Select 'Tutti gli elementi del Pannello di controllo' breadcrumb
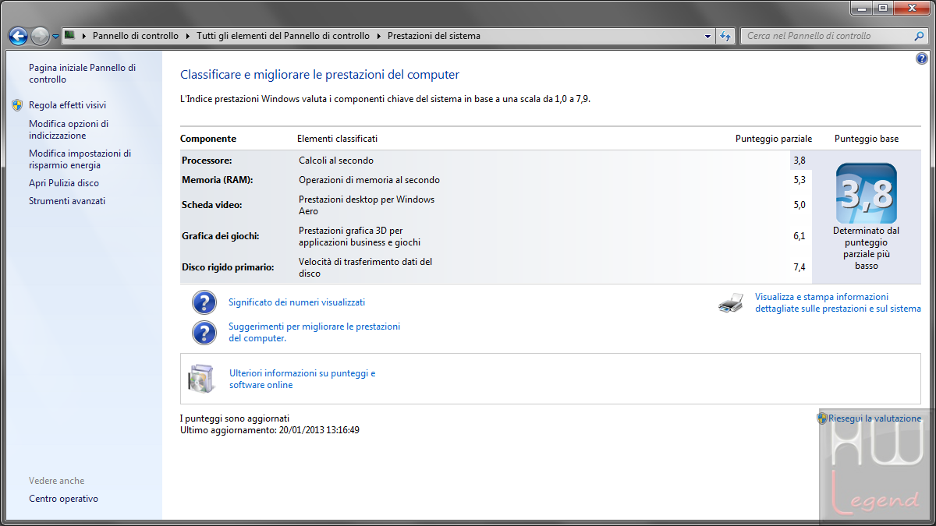Viewport: 936px width, 526px height. click(283, 36)
